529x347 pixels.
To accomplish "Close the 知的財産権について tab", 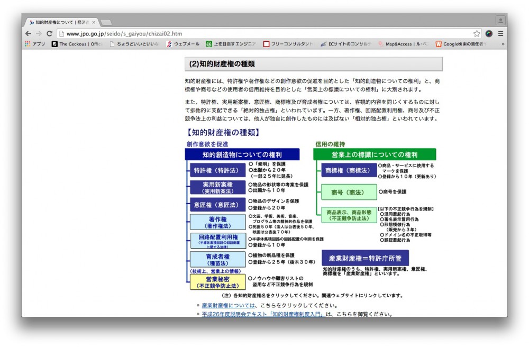I will (x=94, y=22).
